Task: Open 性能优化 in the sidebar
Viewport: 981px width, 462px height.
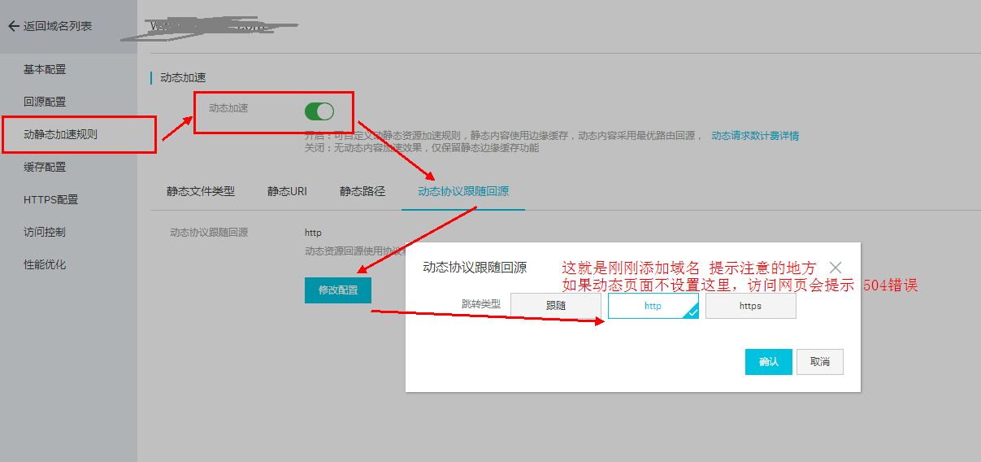Action: (x=45, y=264)
